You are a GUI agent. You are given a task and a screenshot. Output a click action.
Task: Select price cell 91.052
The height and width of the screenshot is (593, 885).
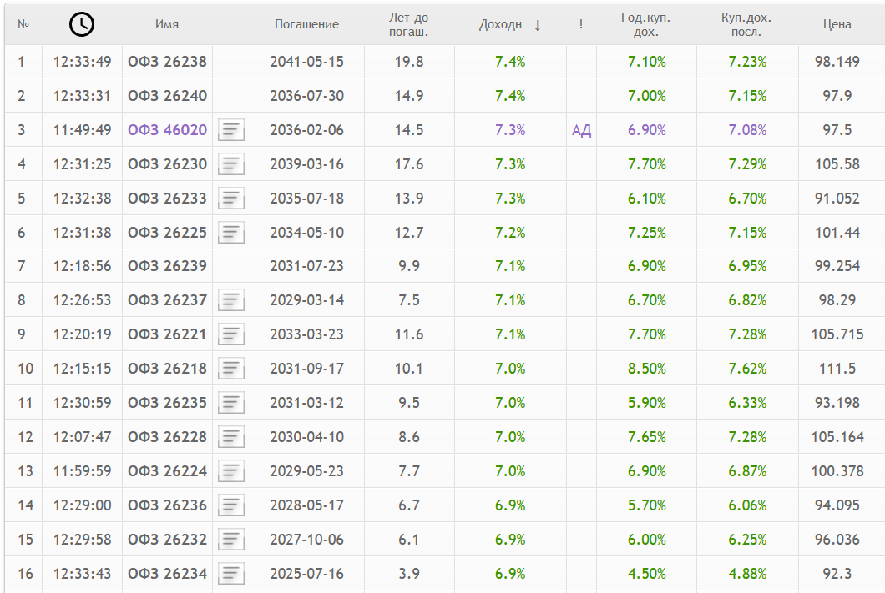point(837,199)
